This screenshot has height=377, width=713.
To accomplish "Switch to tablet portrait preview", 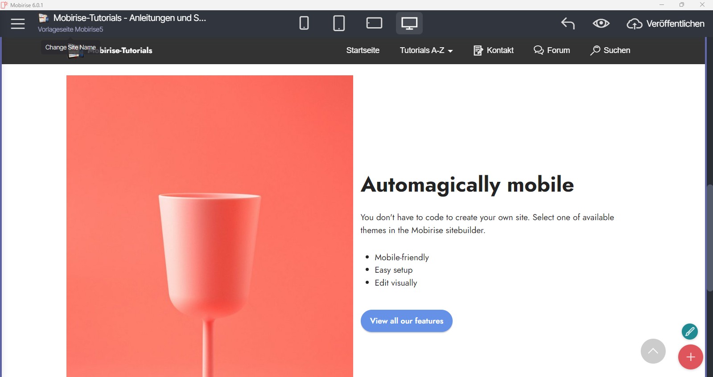I will [x=339, y=23].
